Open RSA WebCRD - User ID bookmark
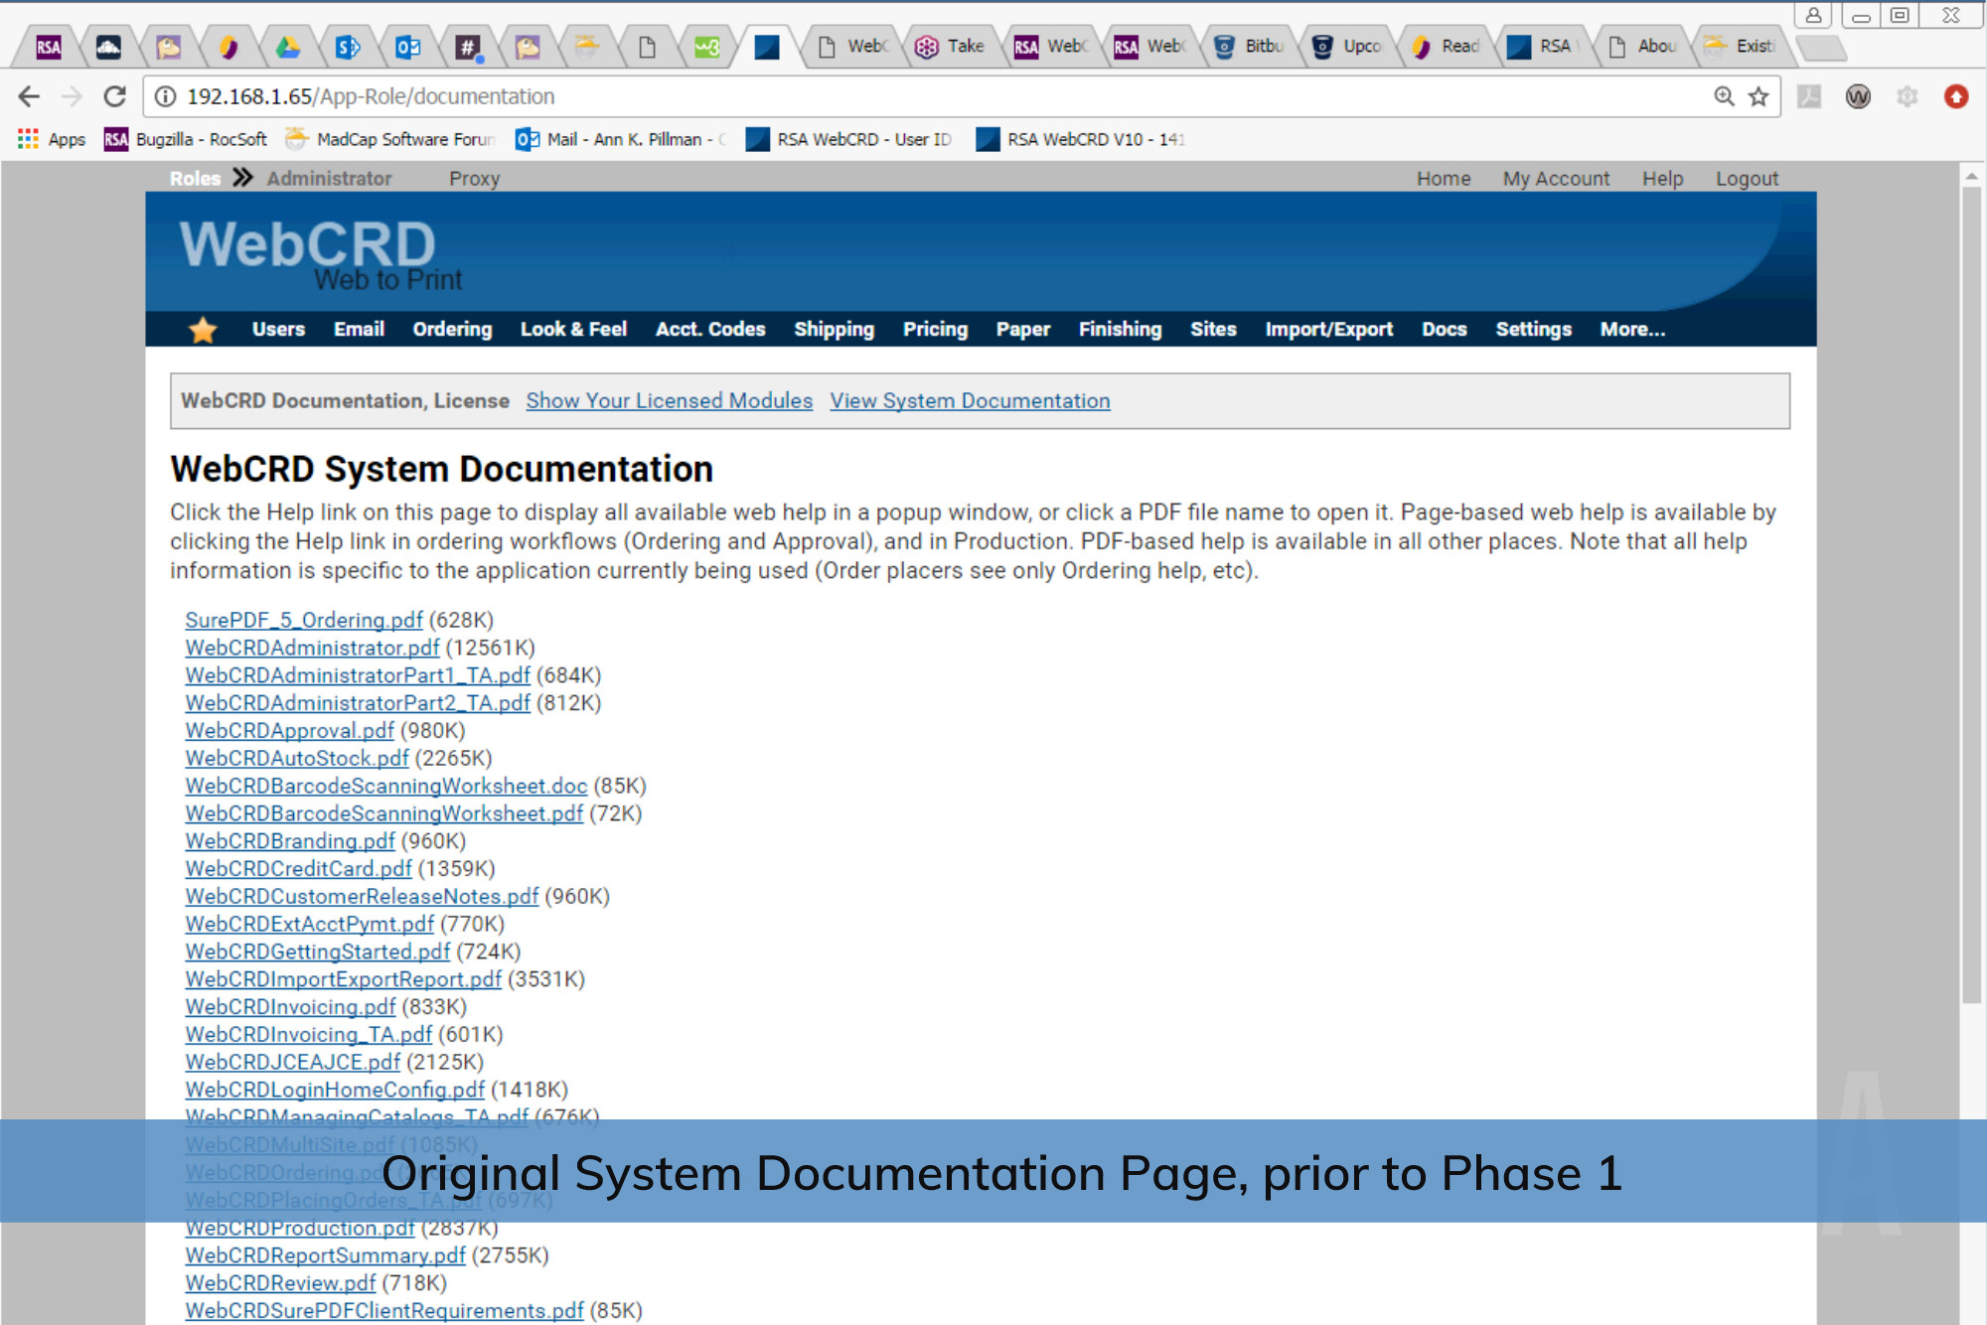The height and width of the screenshot is (1325, 1987). click(x=849, y=139)
